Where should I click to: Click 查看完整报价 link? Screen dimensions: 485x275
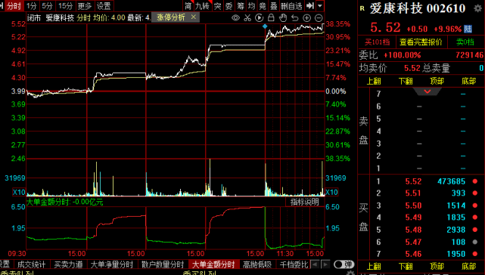coord(421,42)
